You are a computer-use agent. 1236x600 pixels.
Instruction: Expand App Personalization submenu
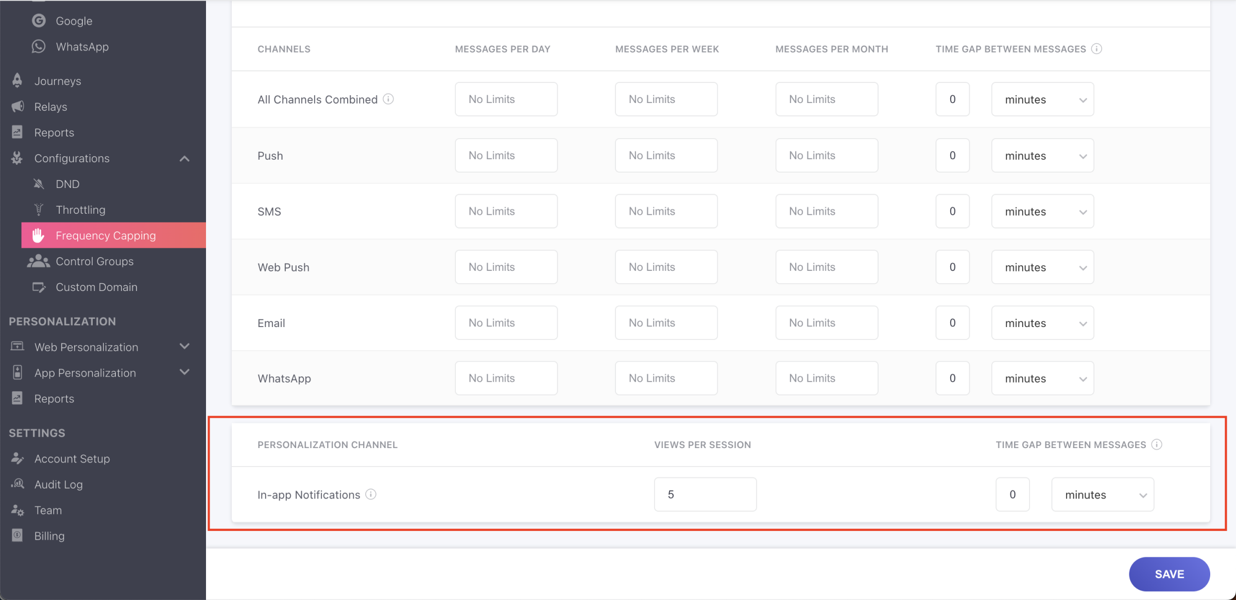tap(184, 372)
